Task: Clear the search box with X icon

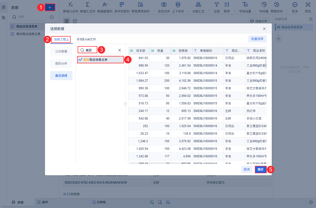Action: click(120, 50)
